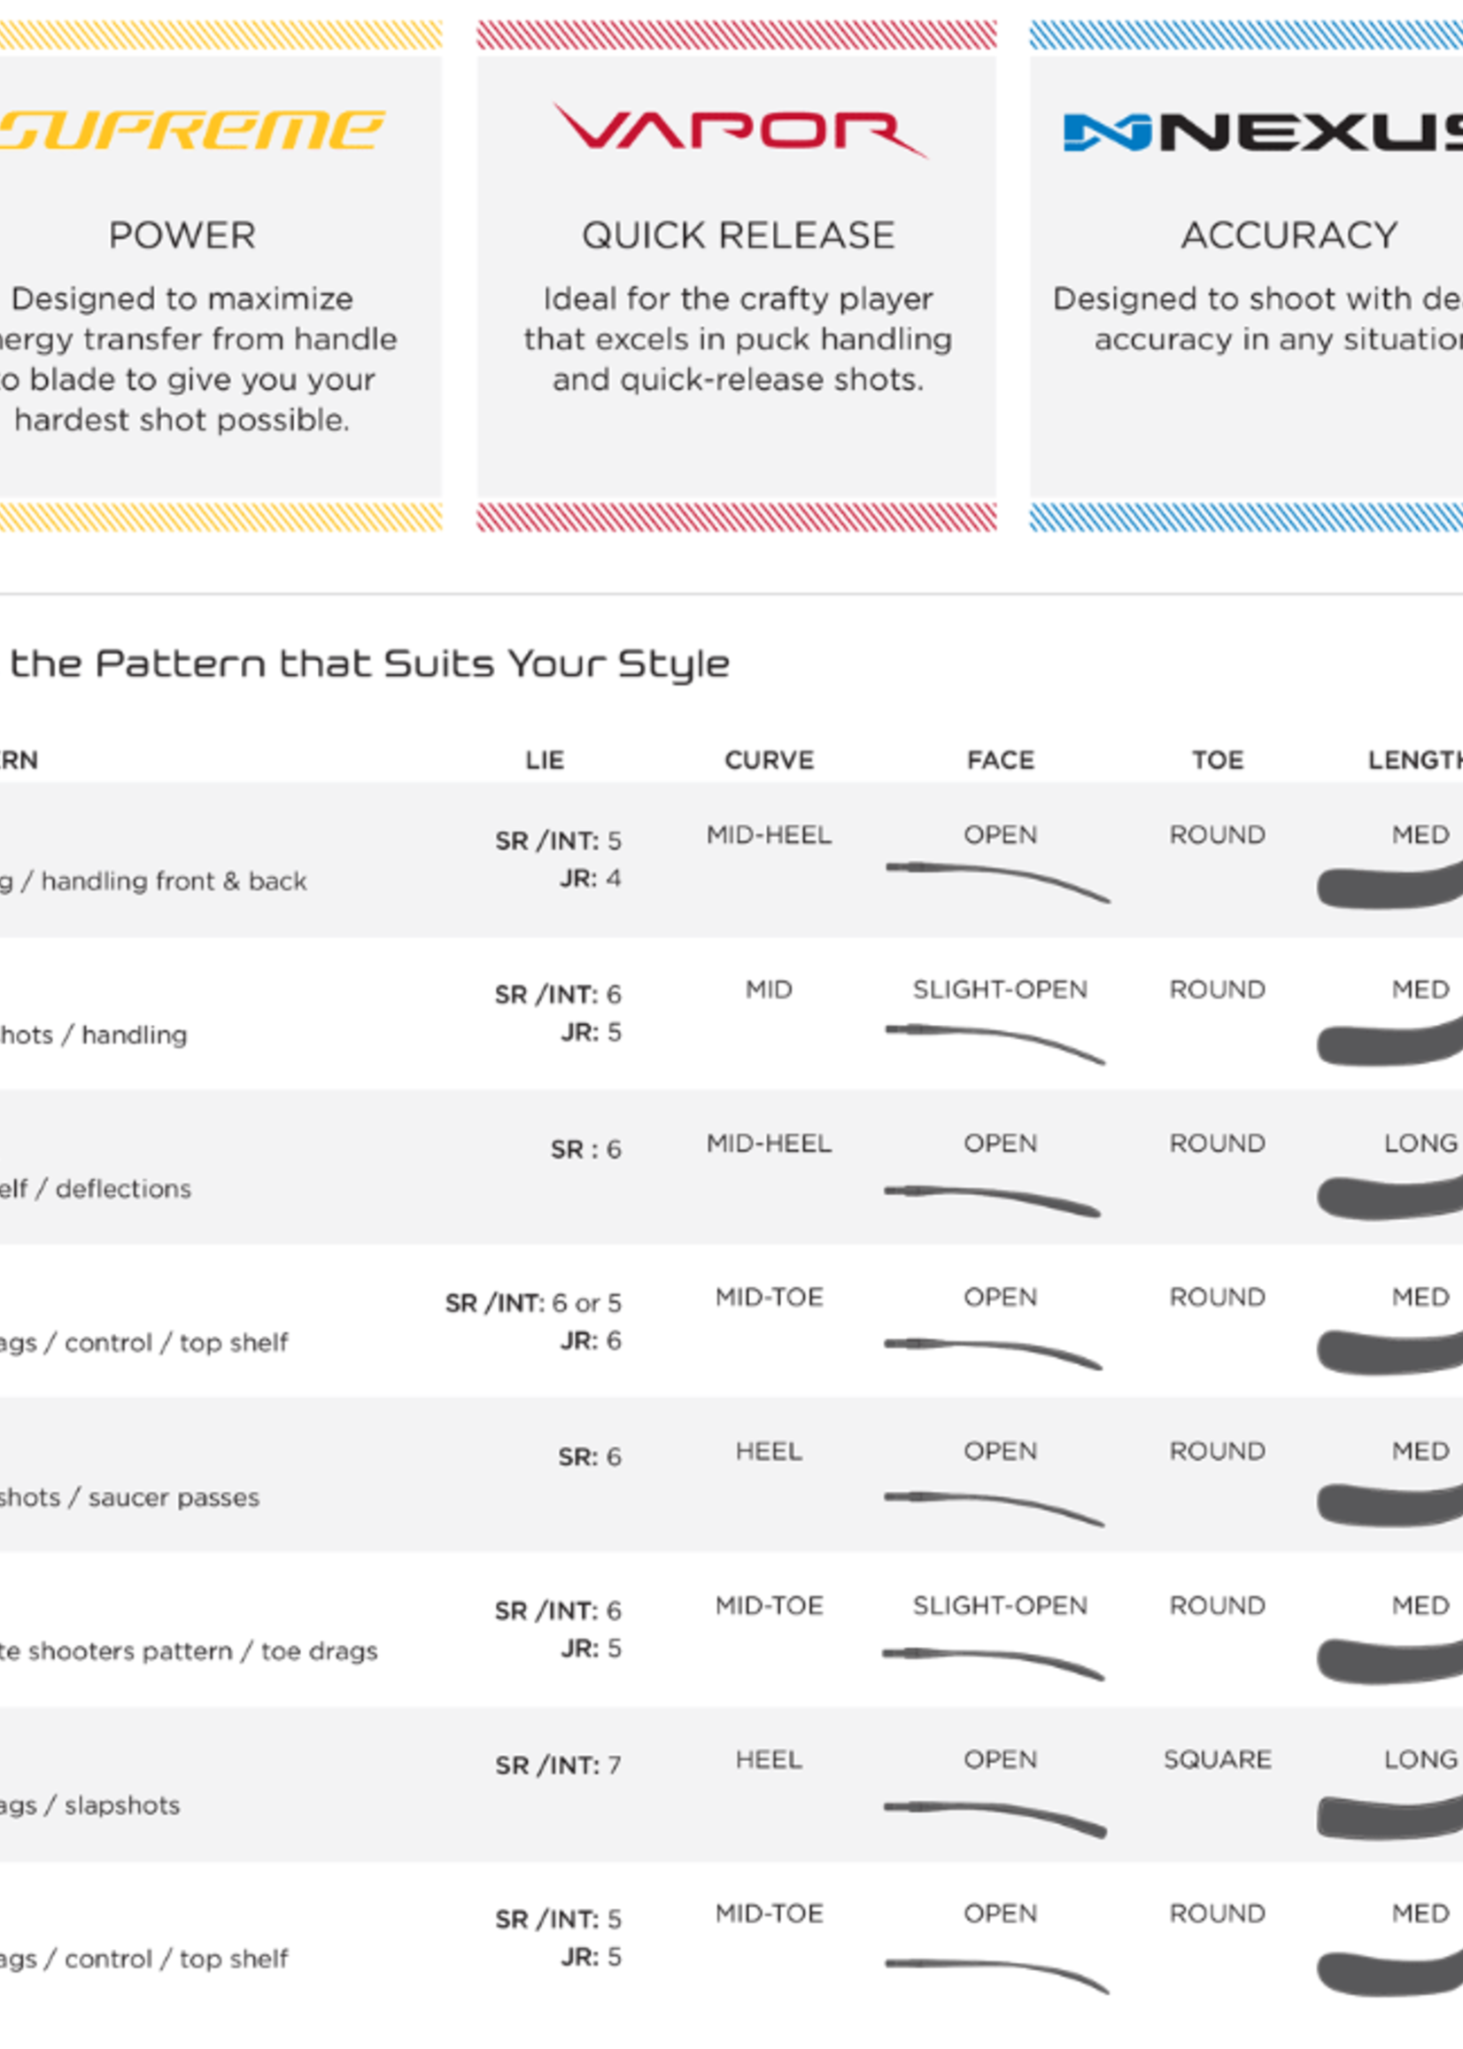
Task: Click the 'Pattern that Suits Your Style' heading
Action: 369,664
